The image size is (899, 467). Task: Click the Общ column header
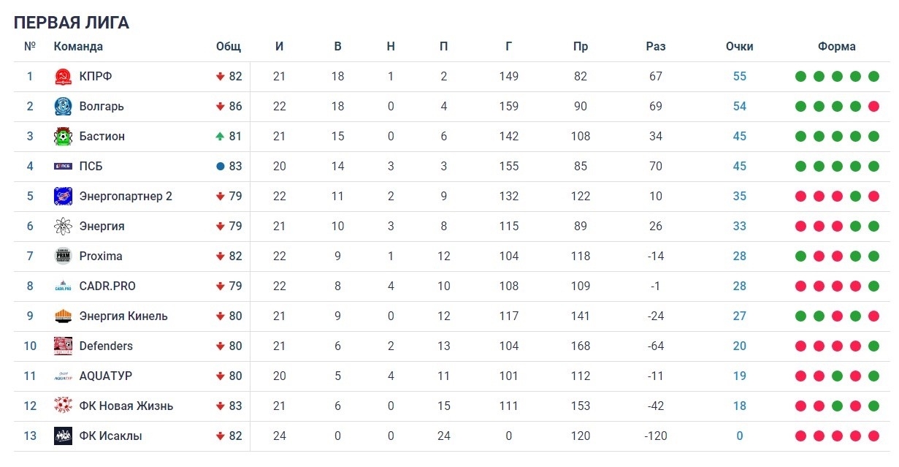coord(229,47)
